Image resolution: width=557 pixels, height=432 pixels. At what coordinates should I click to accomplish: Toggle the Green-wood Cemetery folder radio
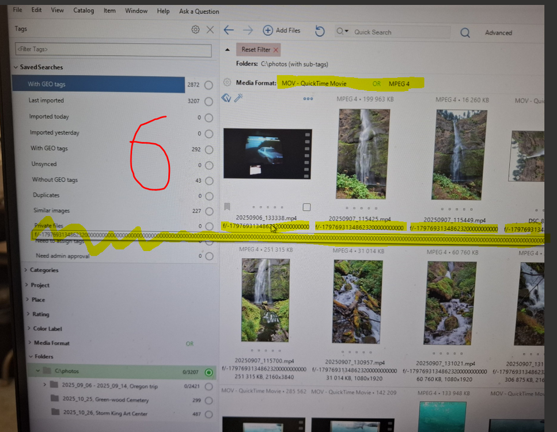209,400
